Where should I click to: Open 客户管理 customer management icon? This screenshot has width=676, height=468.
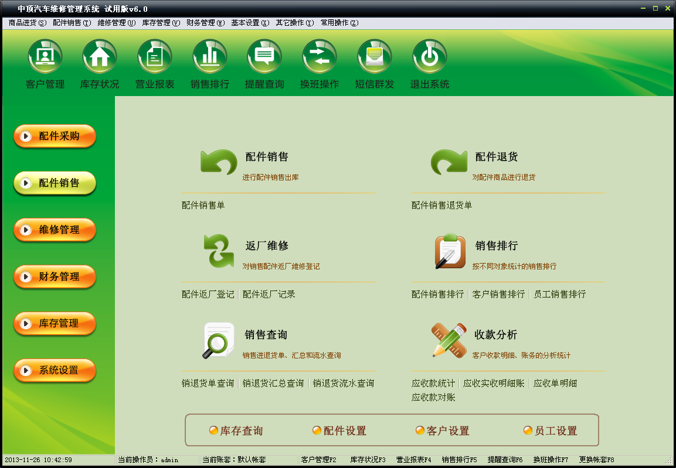(45, 56)
